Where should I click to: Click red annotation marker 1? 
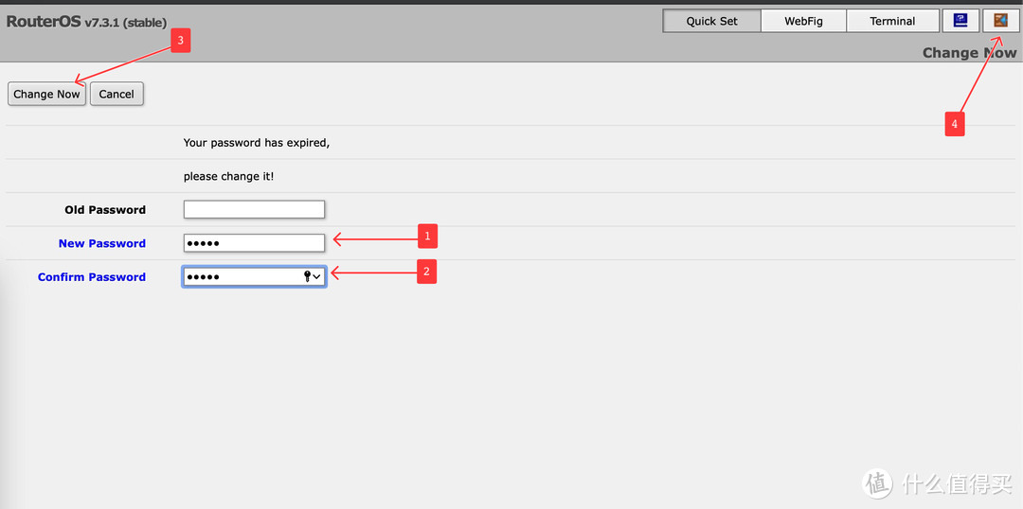pos(426,236)
